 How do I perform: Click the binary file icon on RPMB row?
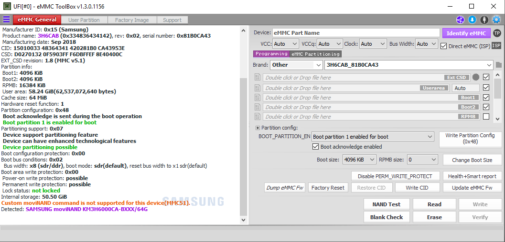coord(258,117)
